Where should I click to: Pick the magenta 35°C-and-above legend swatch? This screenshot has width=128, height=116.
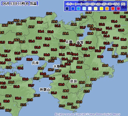[118, 9]
